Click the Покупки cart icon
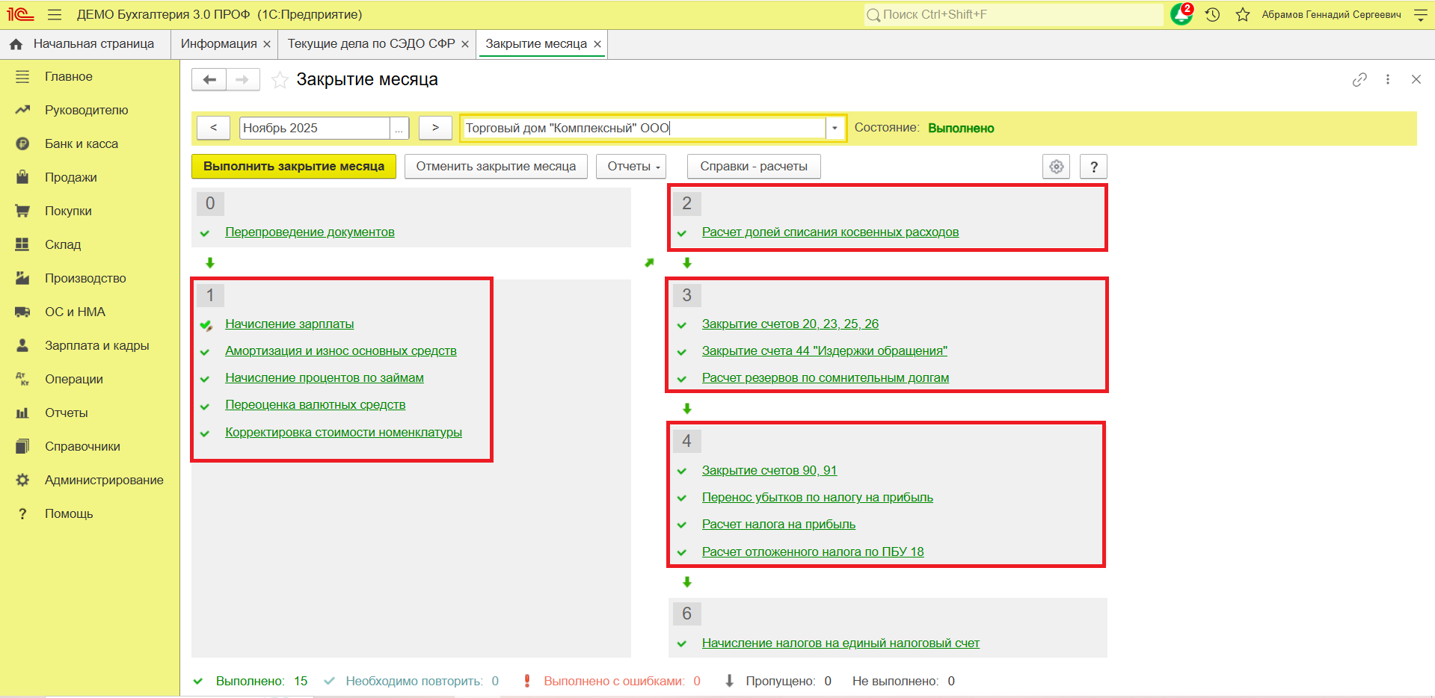 pos(22,211)
